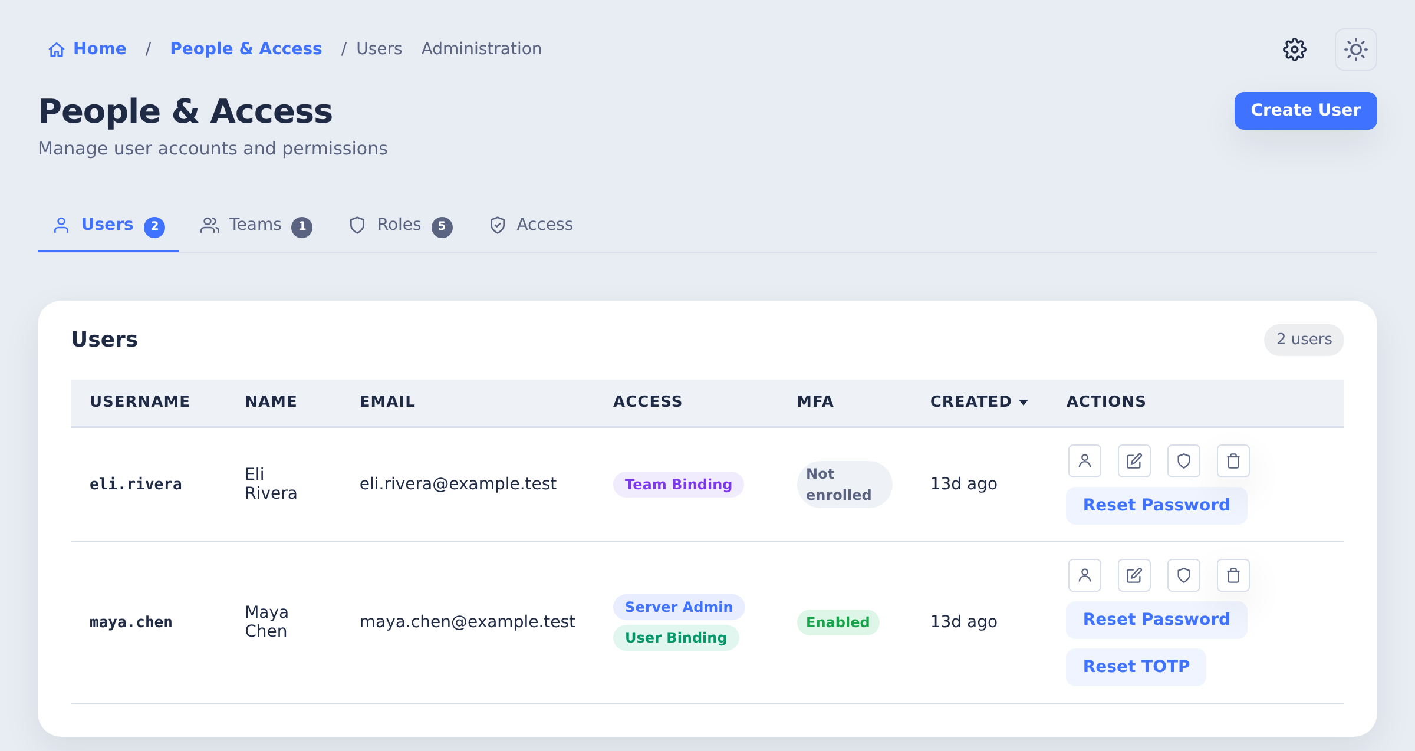Click 13d ago in eli.rivera row

point(963,484)
